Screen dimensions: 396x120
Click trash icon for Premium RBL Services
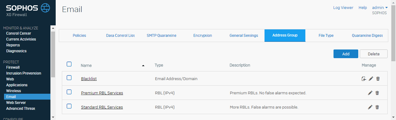point(377,93)
